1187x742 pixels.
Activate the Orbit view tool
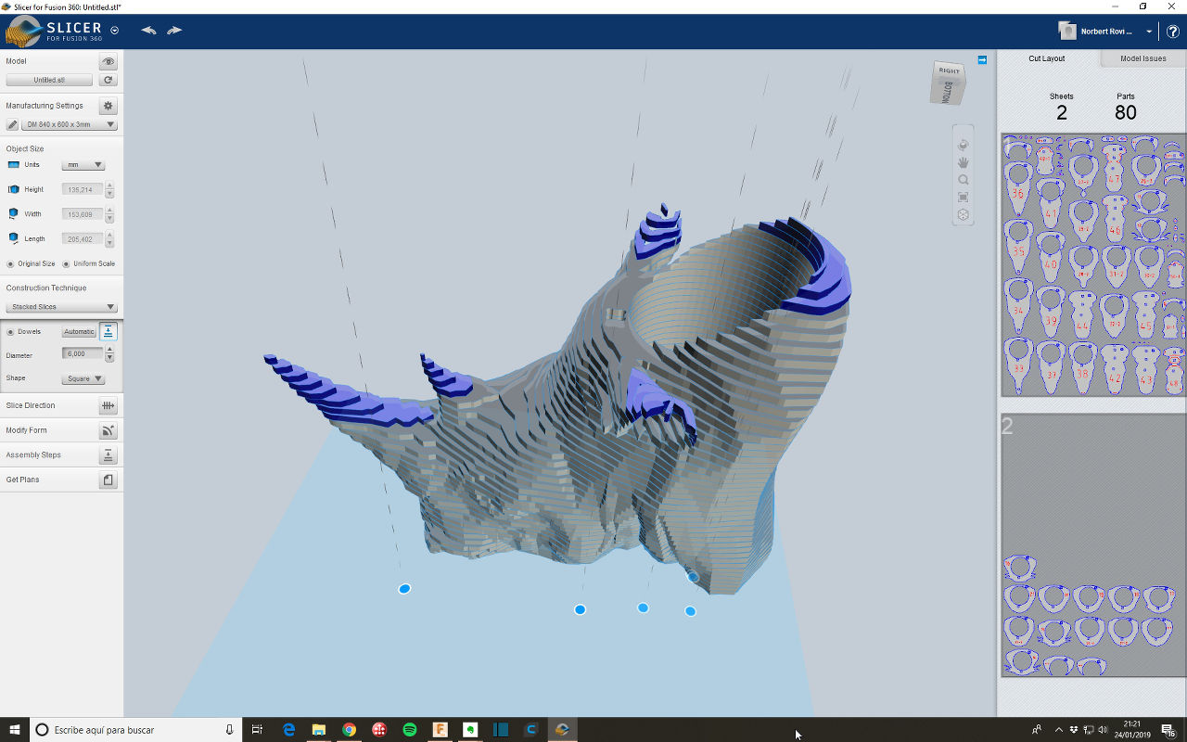[963, 145]
